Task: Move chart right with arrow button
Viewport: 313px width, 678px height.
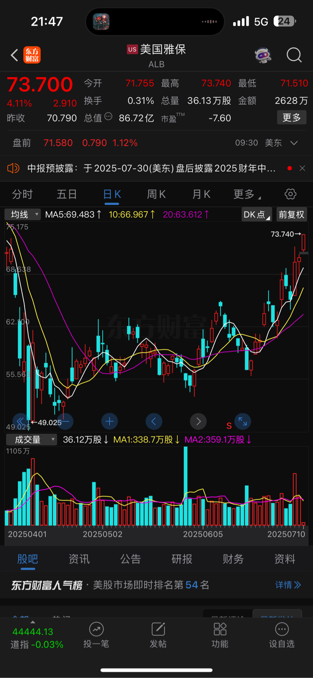Action: click(198, 421)
